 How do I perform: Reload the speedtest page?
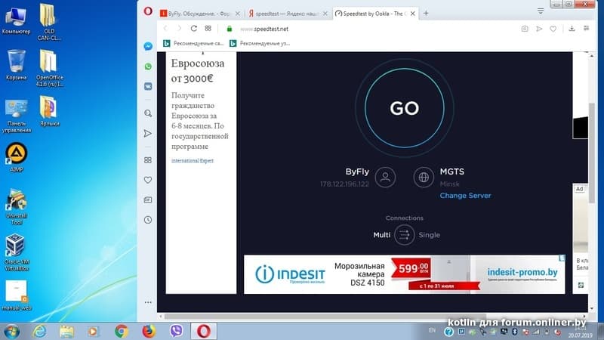point(194,29)
